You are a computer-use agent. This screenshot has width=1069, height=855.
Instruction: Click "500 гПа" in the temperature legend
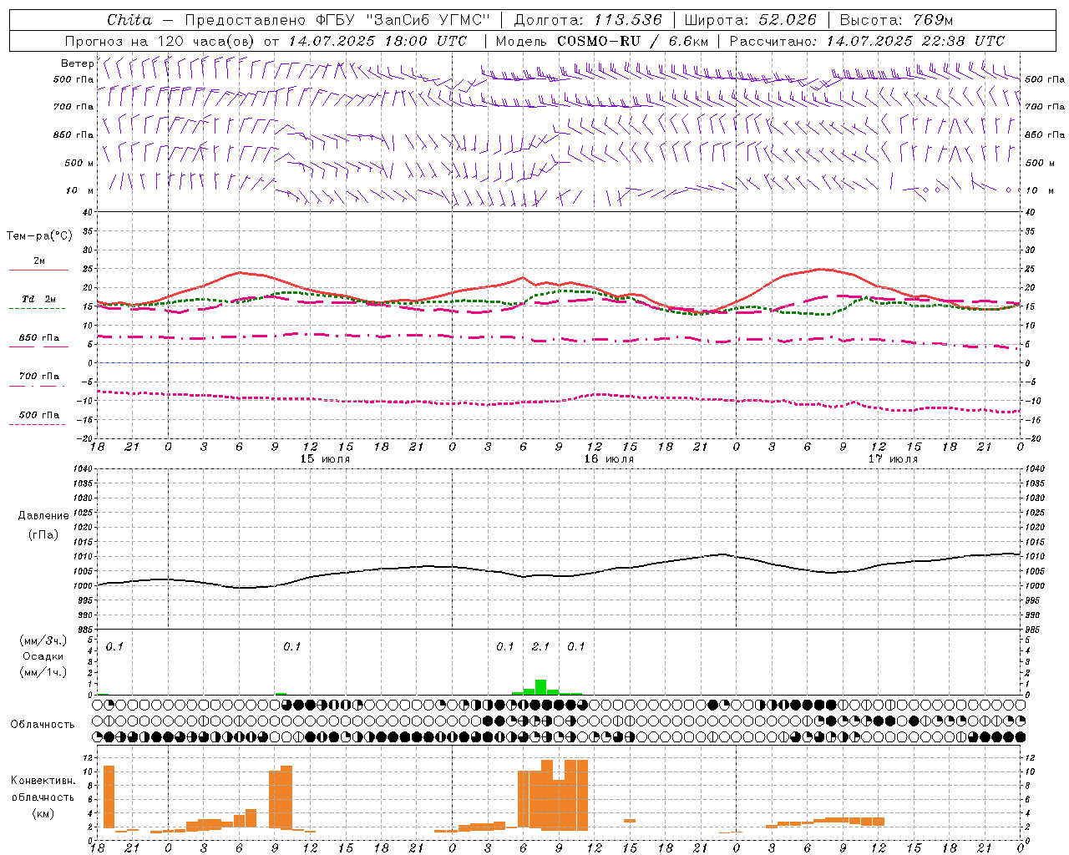click(x=39, y=415)
